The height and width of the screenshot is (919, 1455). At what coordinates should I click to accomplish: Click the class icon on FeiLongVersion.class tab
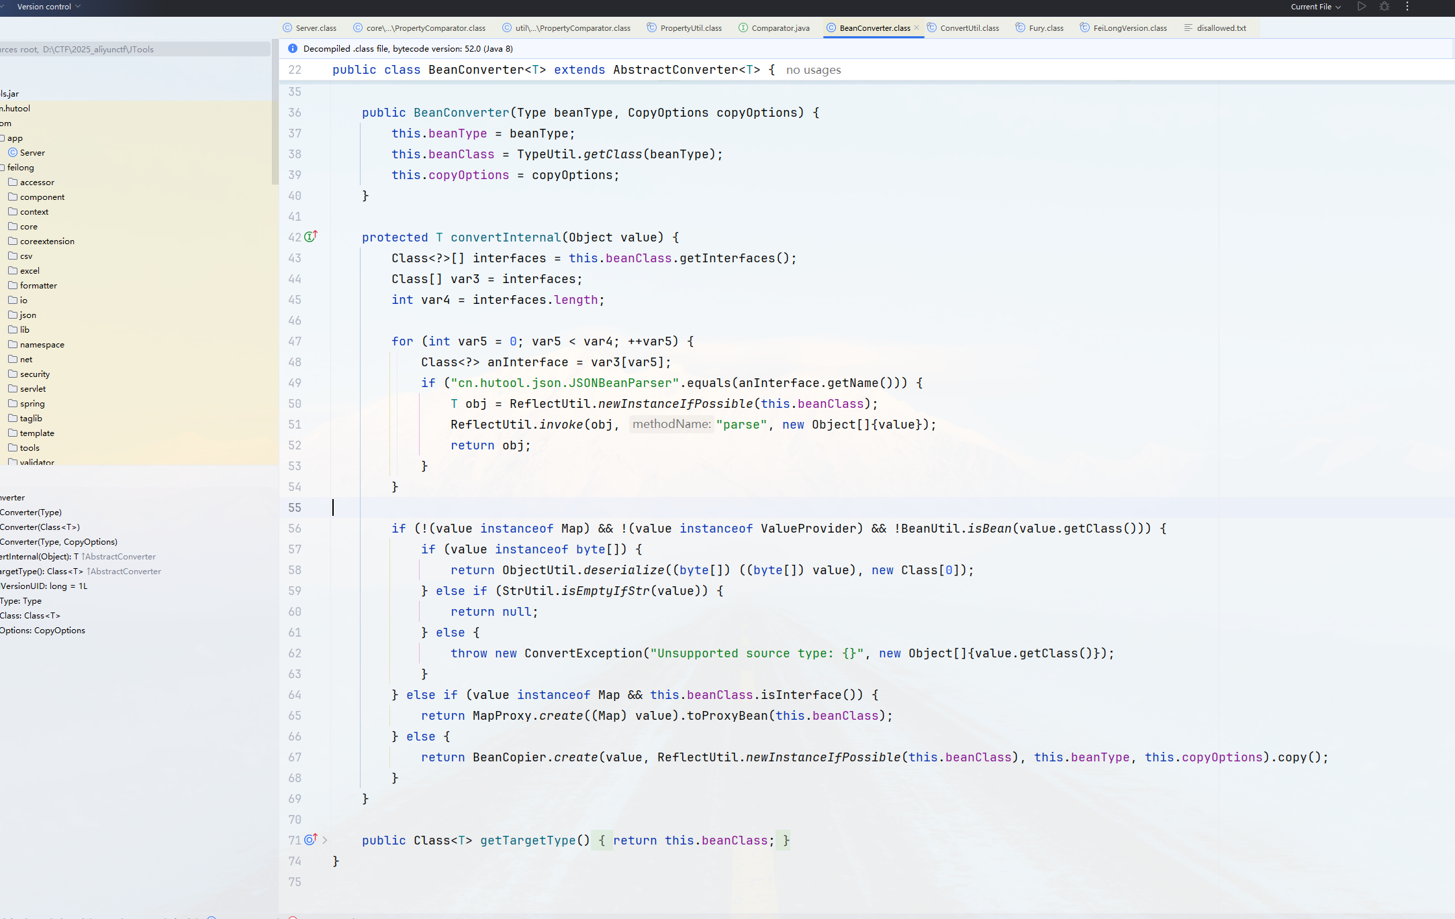1085,28
